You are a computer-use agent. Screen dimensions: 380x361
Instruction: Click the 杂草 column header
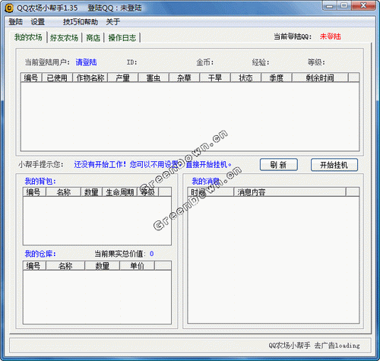tap(184, 78)
